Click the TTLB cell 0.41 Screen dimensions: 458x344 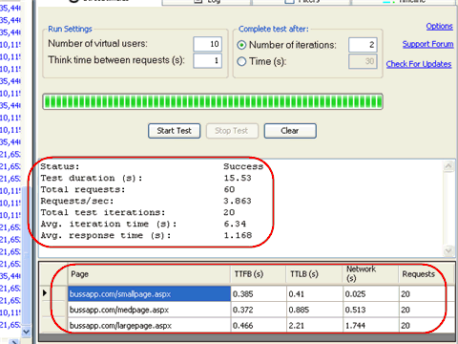[x=315, y=293]
